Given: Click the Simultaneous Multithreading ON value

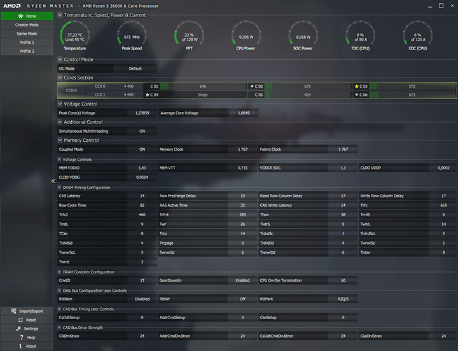Looking at the screenshot, I should (142, 131).
